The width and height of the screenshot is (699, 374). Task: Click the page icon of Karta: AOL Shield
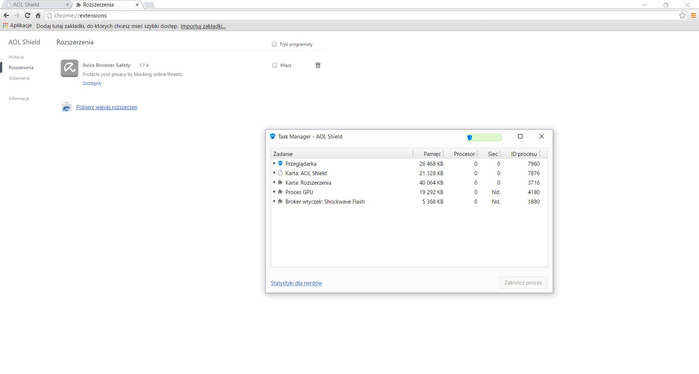[x=280, y=173]
